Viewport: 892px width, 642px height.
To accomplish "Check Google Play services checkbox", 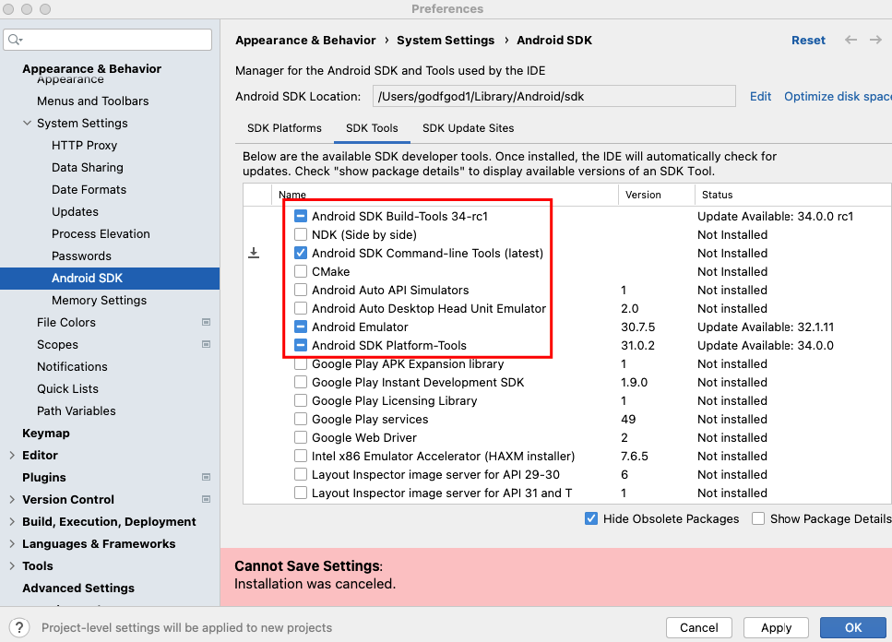I will [x=301, y=419].
